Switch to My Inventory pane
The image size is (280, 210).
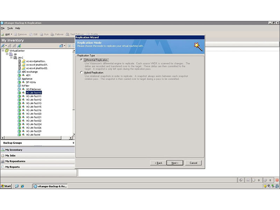tap(38, 150)
